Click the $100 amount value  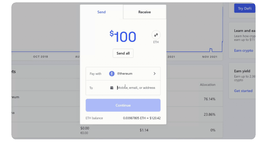[x=123, y=36]
